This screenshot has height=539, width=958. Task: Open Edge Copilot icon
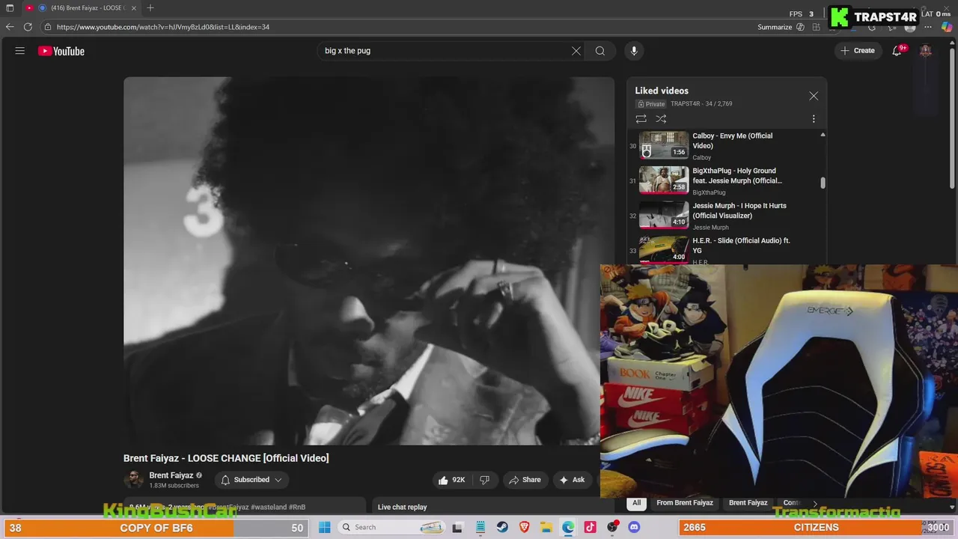tap(946, 27)
